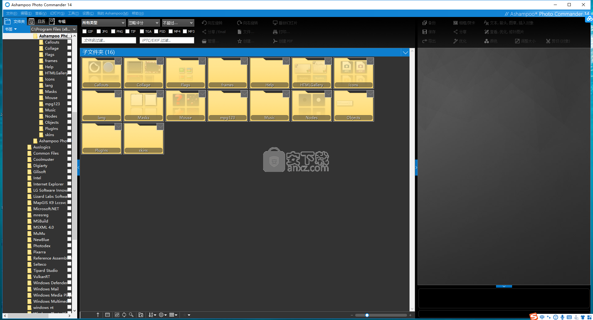The width and height of the screenshot is (593, 320).
Task: Open the 查看(V) menu
Action: (41, 13)
